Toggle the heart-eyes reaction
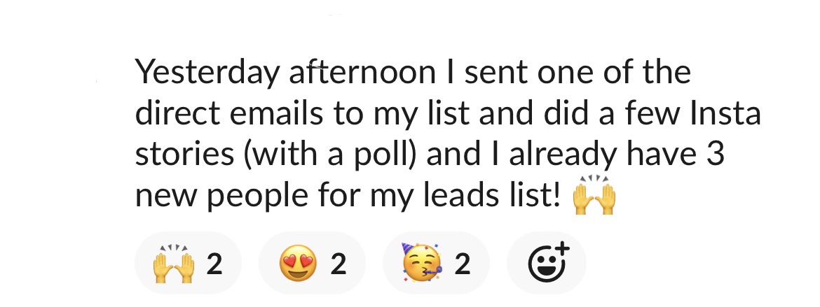This screenshot has height=307, width=820. coord(312,264)
